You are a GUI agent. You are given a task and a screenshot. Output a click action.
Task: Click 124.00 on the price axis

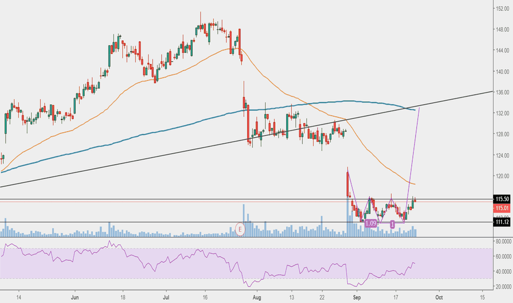click(x=502, y=155)
